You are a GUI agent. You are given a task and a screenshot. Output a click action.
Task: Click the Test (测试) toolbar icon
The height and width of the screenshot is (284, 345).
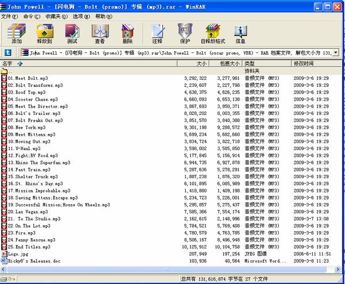tap(72, 33)
